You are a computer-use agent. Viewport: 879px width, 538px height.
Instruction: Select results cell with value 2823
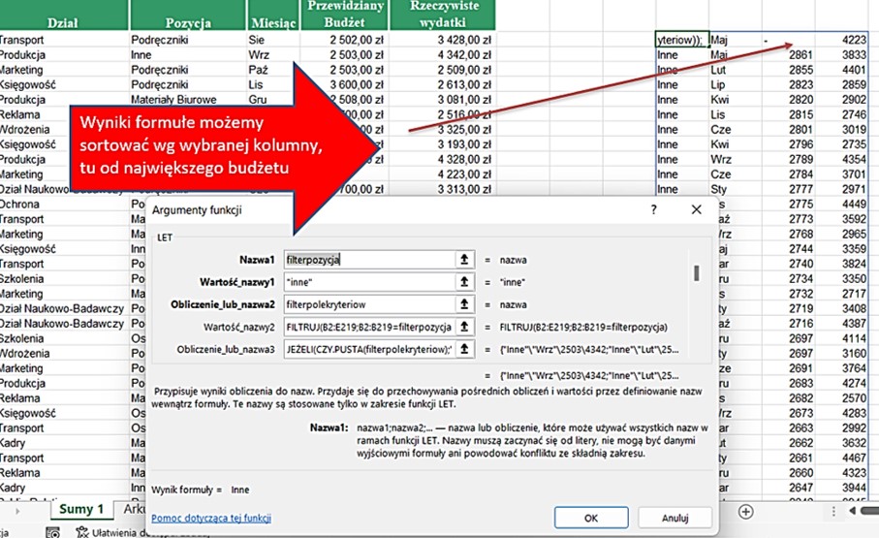(x=789, y=84)
